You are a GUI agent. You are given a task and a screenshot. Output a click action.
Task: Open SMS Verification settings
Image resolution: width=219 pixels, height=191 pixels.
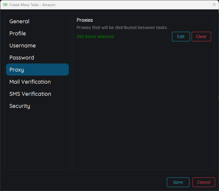[x=30, y=94]
